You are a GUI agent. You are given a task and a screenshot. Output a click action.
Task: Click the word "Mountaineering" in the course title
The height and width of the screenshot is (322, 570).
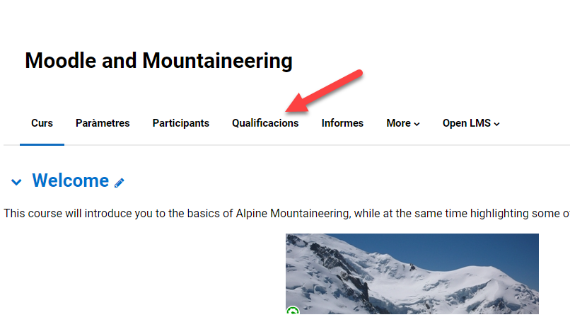[x=217, y=61]
